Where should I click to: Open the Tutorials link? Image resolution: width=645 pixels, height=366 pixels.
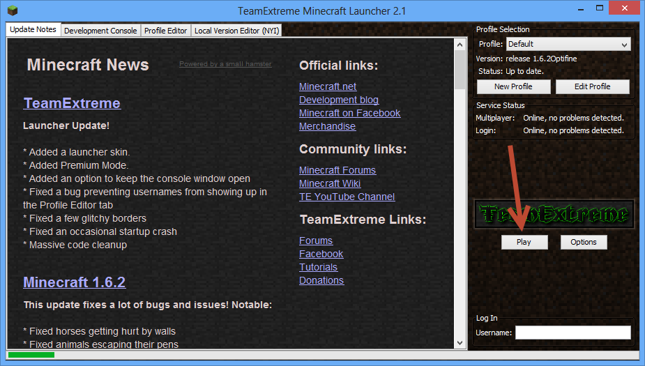(x=319, y=267)
